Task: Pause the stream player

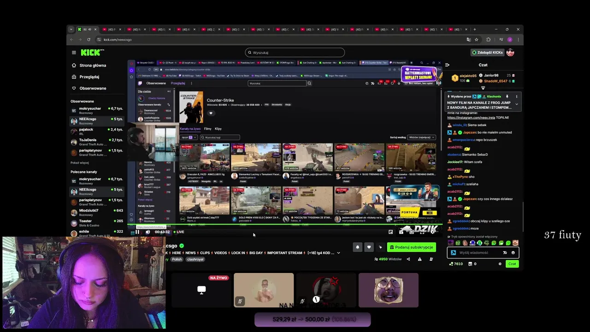Action: [x=137, y=232]
